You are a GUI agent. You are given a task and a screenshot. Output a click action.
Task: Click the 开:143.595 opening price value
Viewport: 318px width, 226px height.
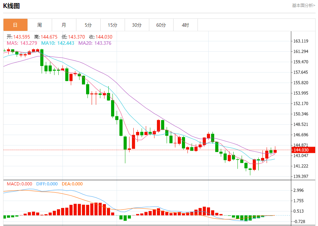coord(18,37)
